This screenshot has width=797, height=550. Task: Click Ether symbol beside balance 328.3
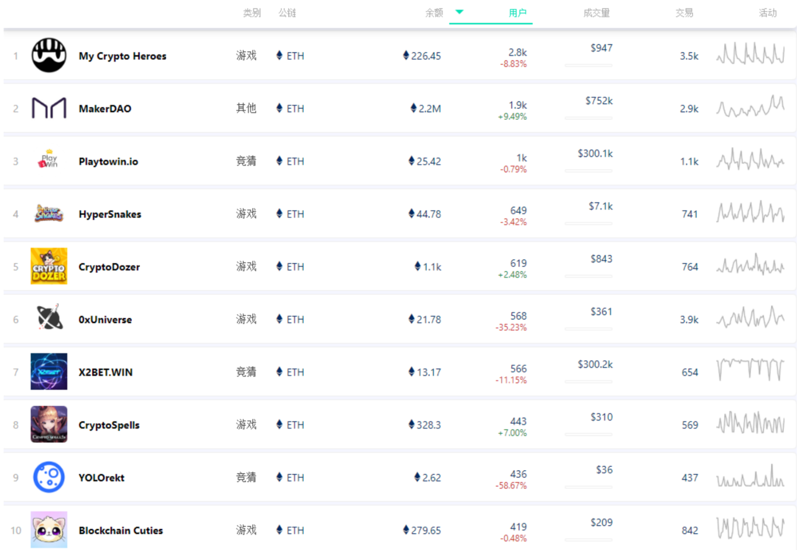click(412, 424)
